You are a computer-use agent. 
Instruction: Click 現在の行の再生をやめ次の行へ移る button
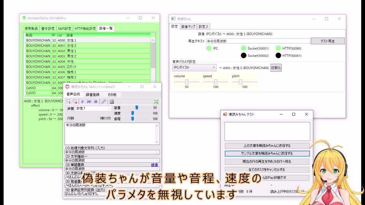click(267, 161)
